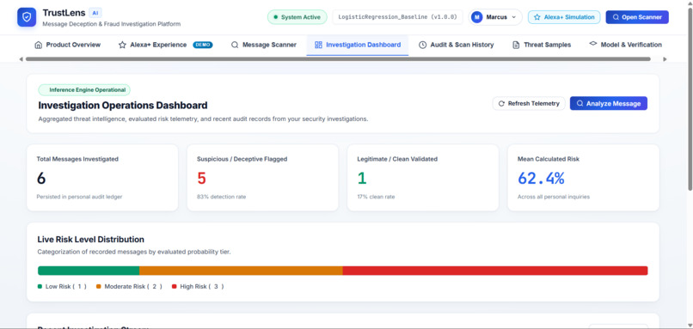
Task: Click the refresh arrow icon in Refresh Telemetry
Action: pyautogui.click(x=501, y=103)
